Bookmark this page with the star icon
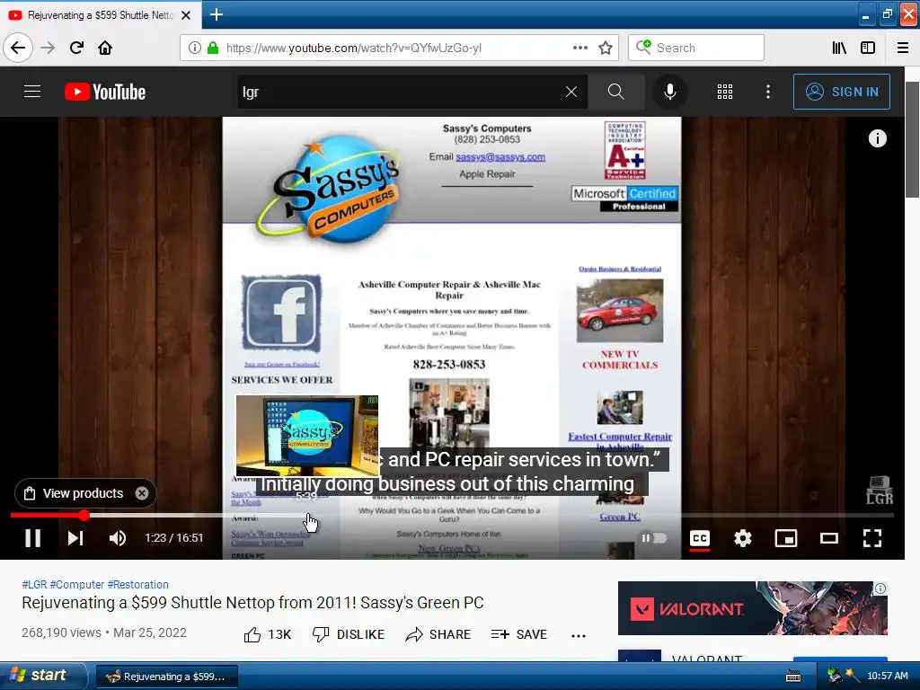The width and height of the screenshot is (920, 690). (x=606, y=49)
